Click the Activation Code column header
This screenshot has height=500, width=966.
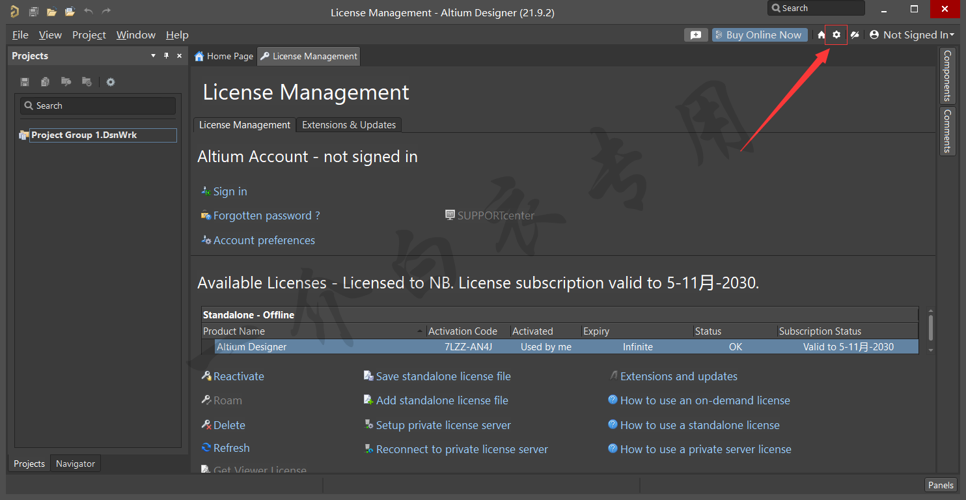(468, 331)
